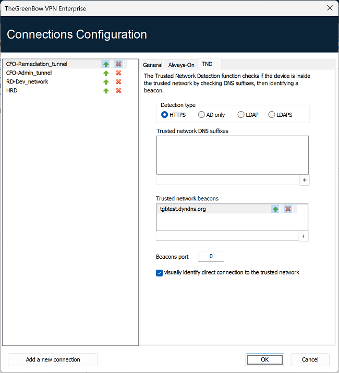The width and height of the screenshot is (339, 373).
Task: Delete the RD-Dev_network connection
Action: coord(118,81)
